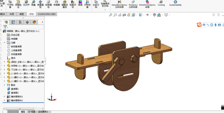224x113 pixels.
Task: Launch the 孔对齐 hole alignment check
Action: point(26,3)
